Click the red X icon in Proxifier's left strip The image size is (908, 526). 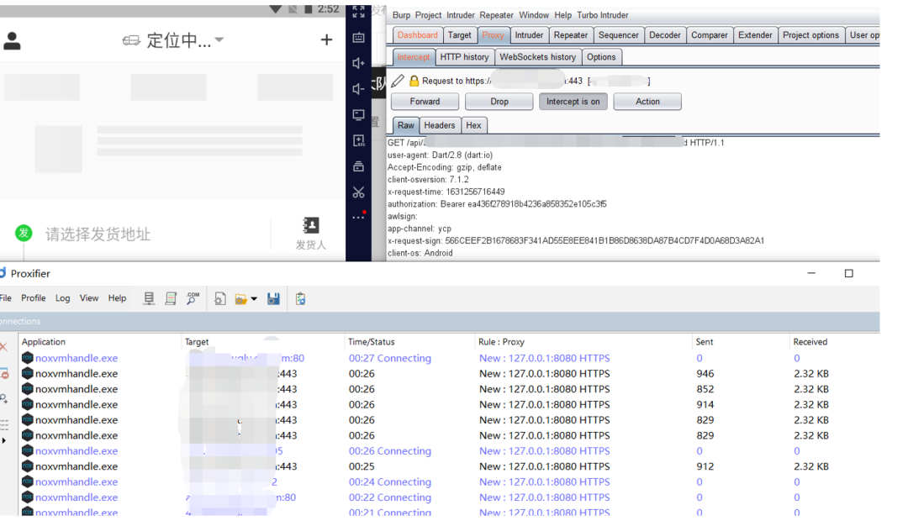pos(4,347)
